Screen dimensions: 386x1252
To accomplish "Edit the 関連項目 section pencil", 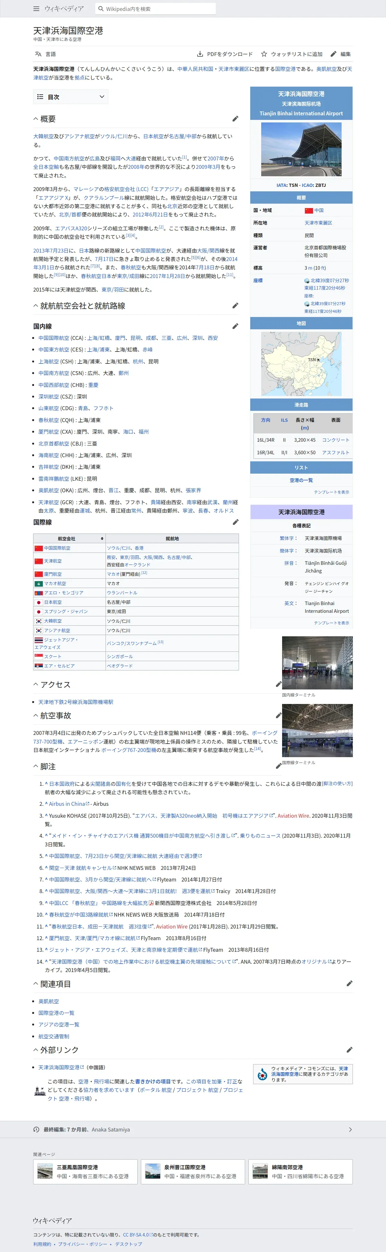I will click(349, 984).
